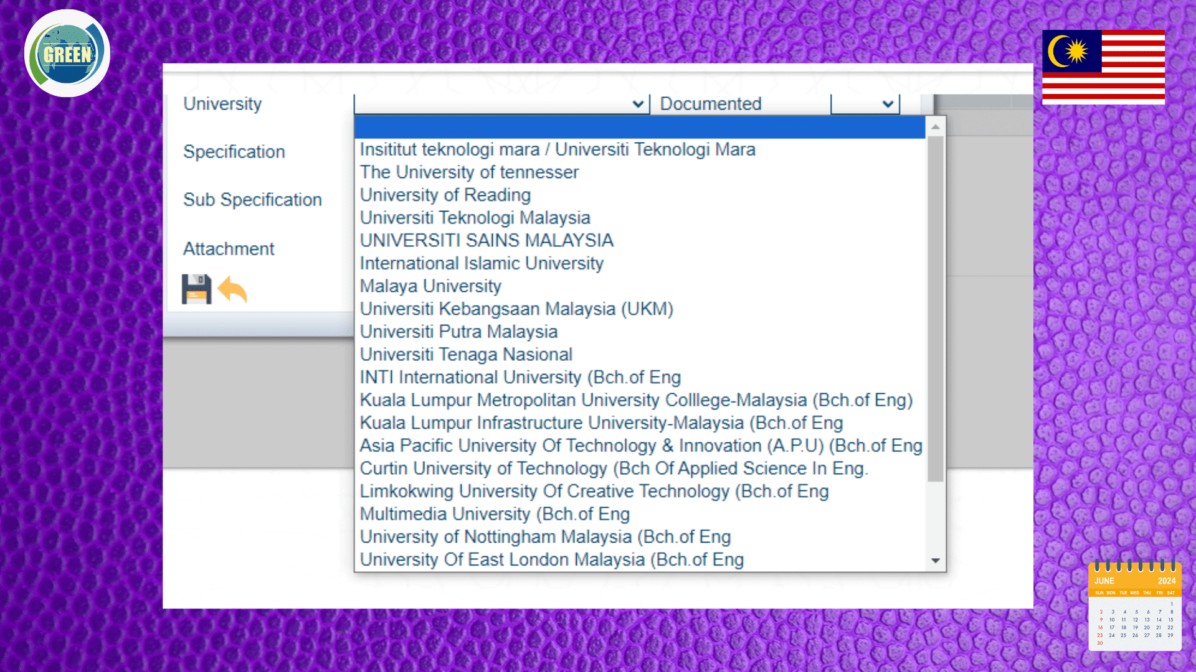This screenshot has height=672, width=1196.
Task: Collapse the University dropdown chevron
Action: [637, 104]
